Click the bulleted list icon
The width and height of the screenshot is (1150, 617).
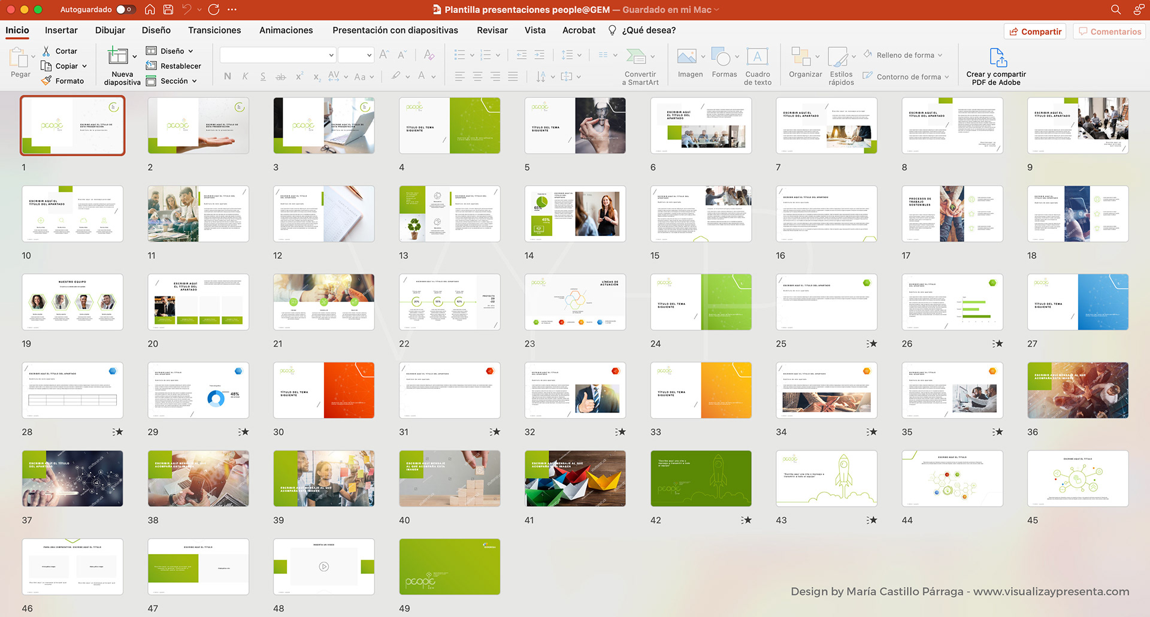pyautogui.click(x=460, y=55)
